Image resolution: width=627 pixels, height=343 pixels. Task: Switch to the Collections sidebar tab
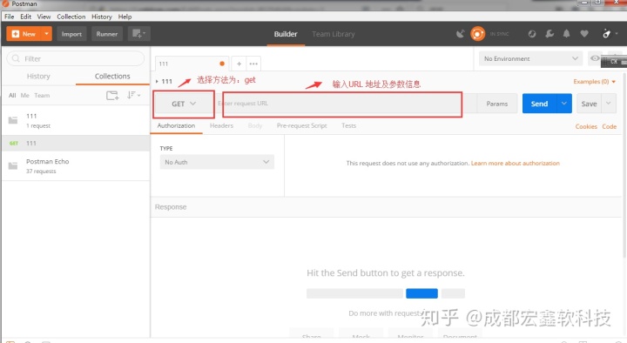(x=112, y=77)
